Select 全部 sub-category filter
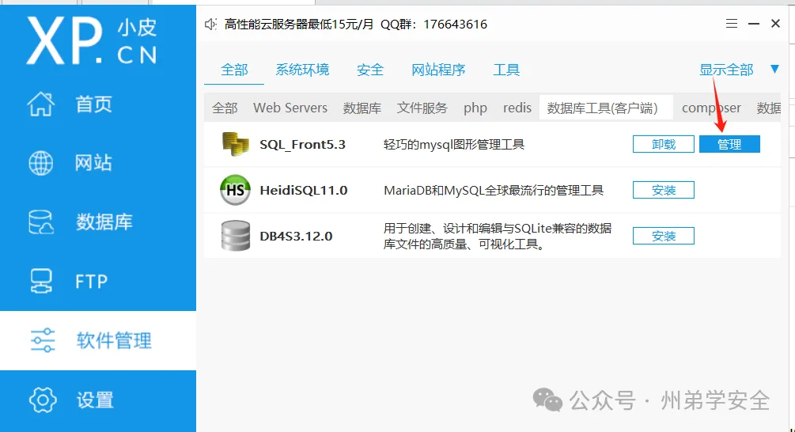This screenshot has height=432, width=795. 225,108
